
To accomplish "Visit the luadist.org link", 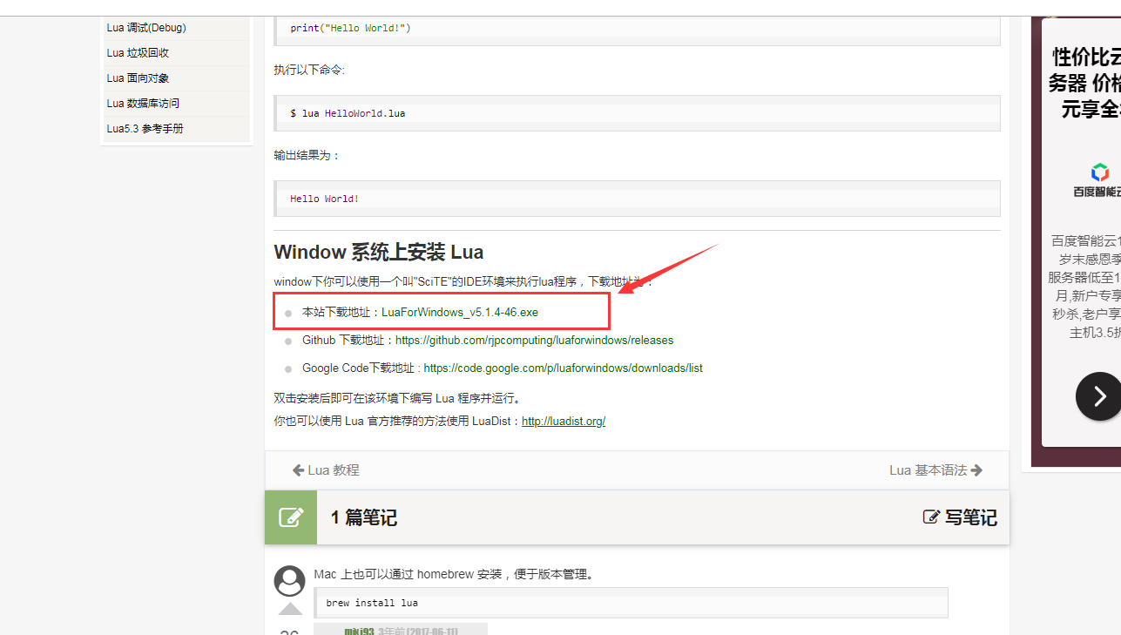I will [x=563, y=421].
